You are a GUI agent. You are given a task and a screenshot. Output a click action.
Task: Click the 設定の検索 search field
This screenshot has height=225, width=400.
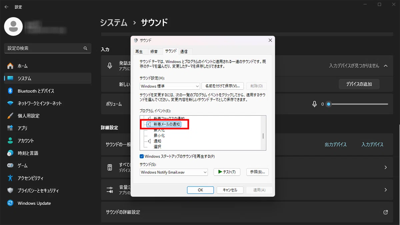click(48, 48)
